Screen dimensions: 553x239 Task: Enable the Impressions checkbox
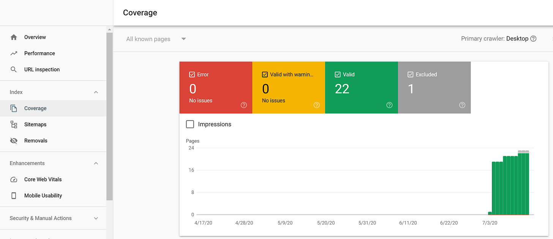point(190,124)
